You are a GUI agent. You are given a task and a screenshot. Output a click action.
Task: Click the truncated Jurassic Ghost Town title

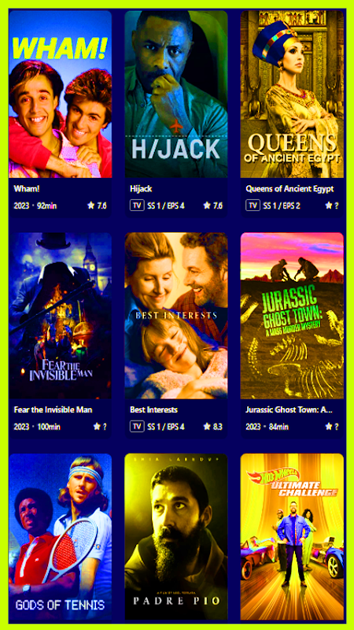[289, 409]
